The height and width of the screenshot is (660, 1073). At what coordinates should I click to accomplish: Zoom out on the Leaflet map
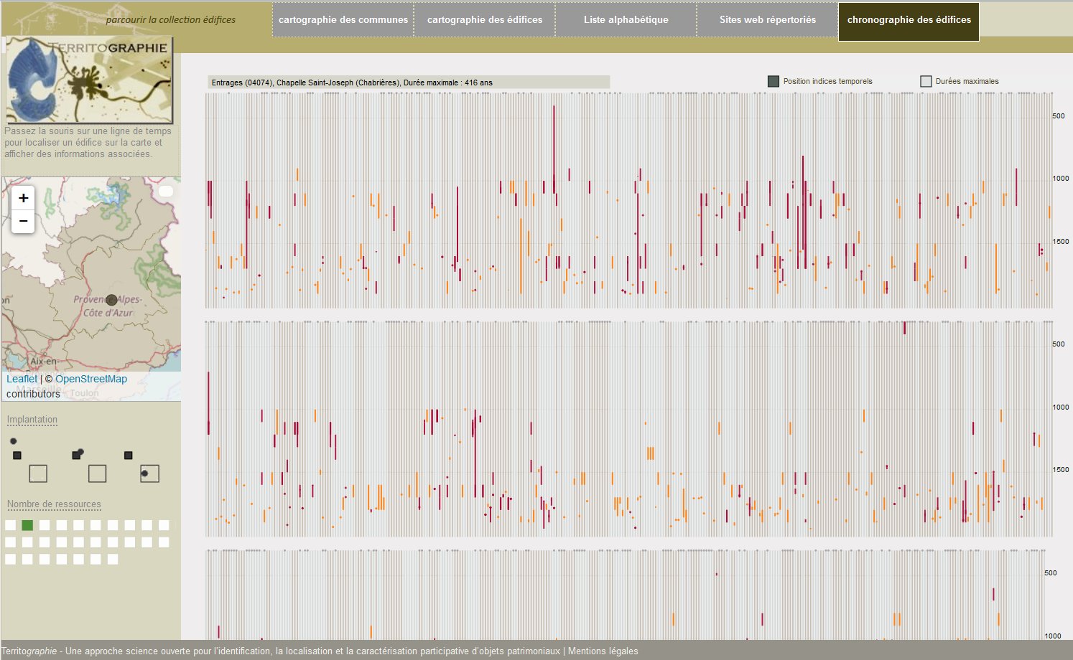pyautogui.click(x=23, y=222)
